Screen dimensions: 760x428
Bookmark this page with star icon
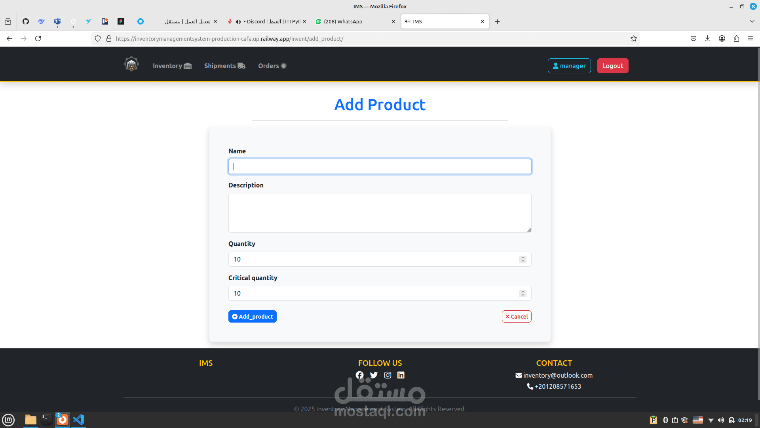click(634, 38)
